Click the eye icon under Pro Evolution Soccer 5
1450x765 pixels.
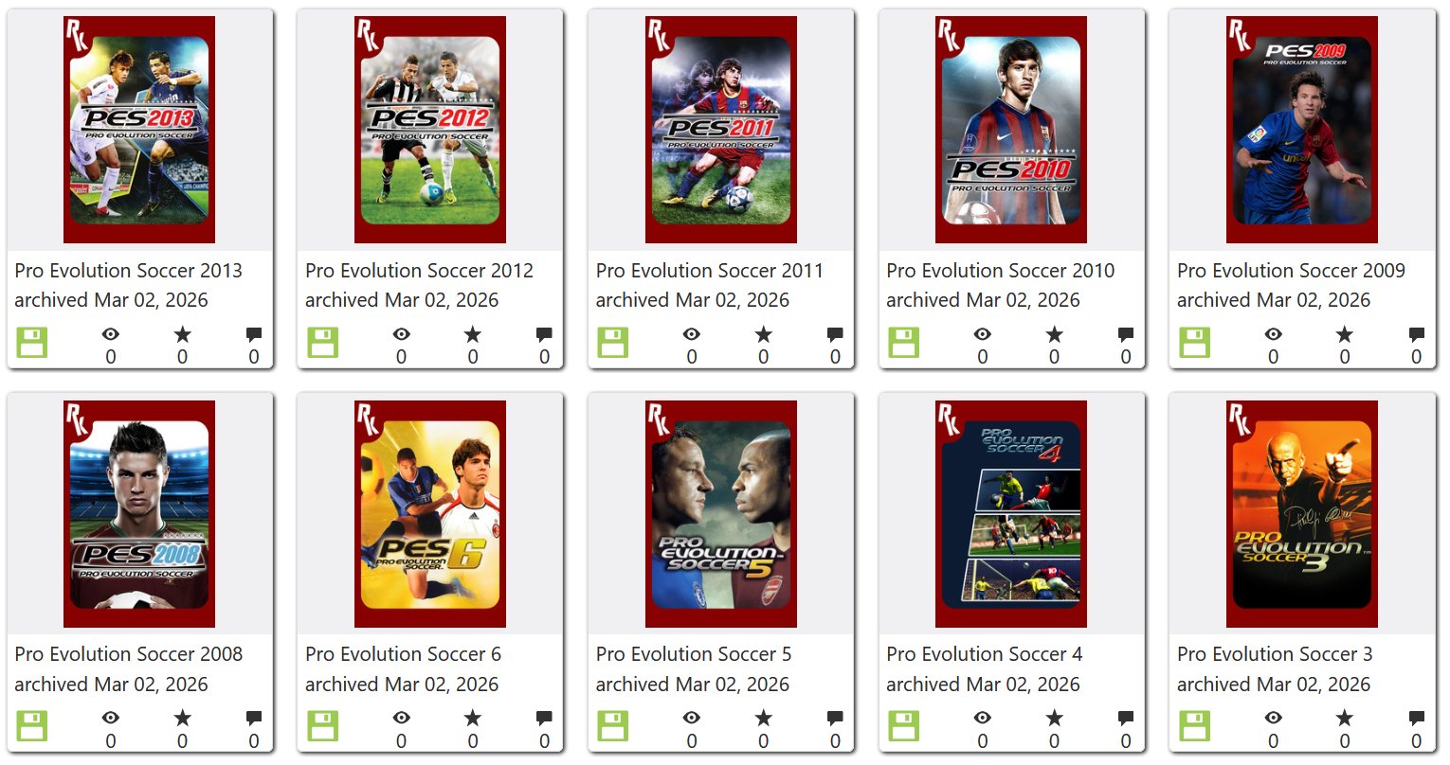[692, 719]
